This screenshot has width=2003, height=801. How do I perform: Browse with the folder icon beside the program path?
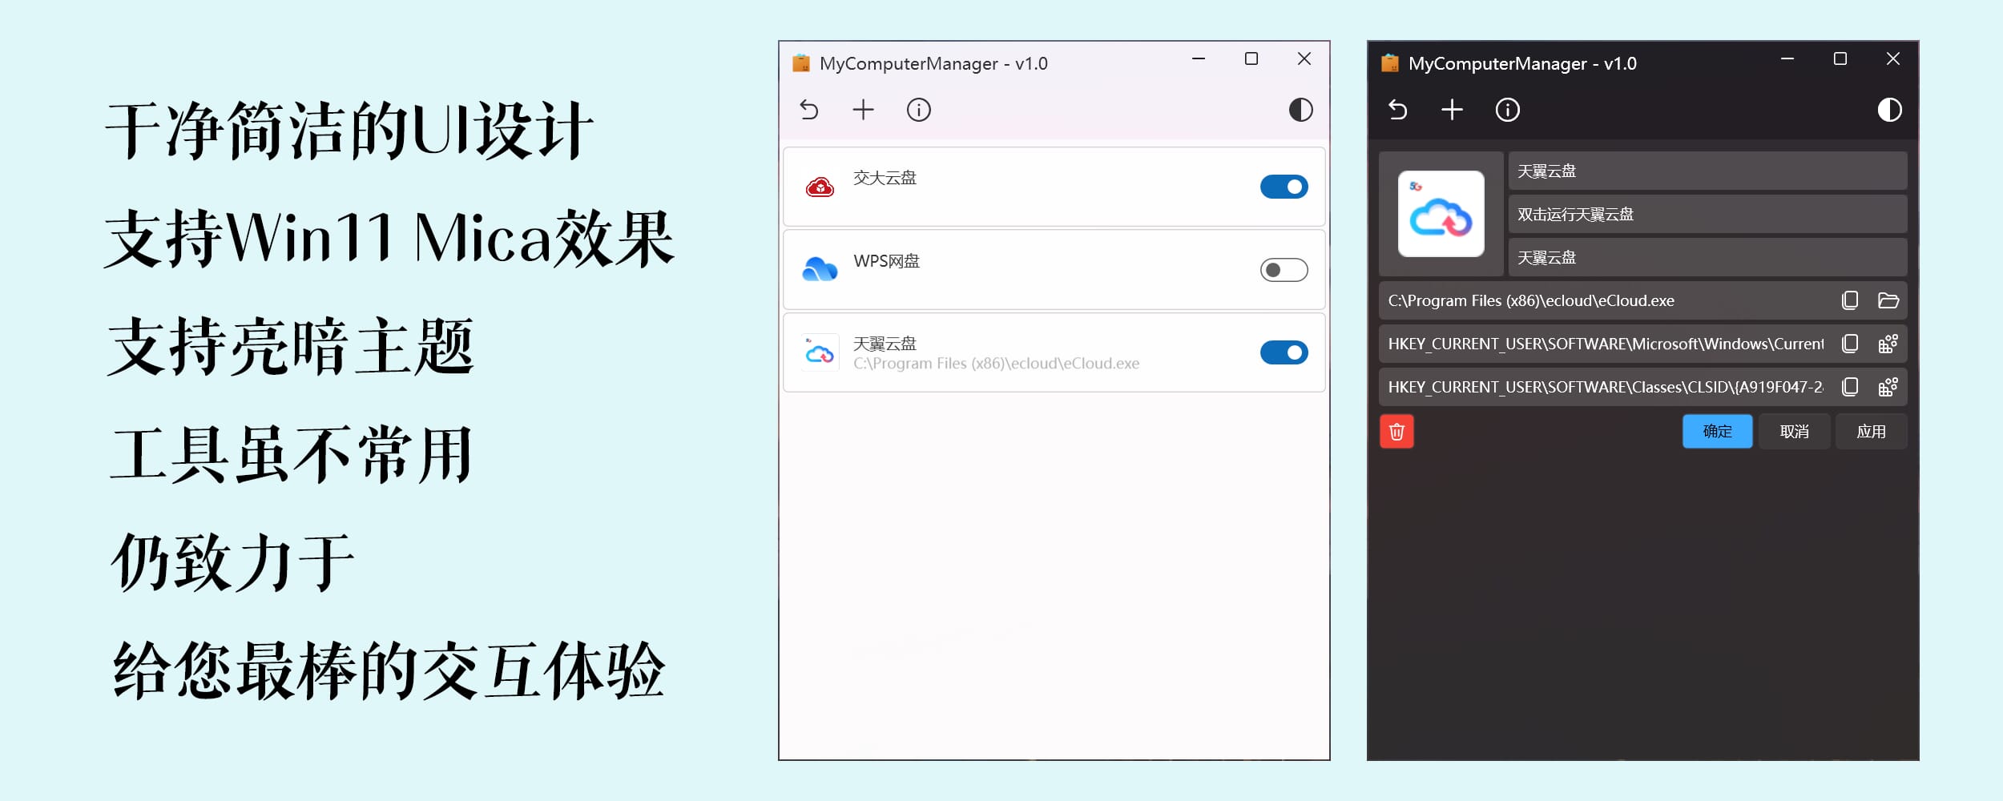click(1888, 300)
